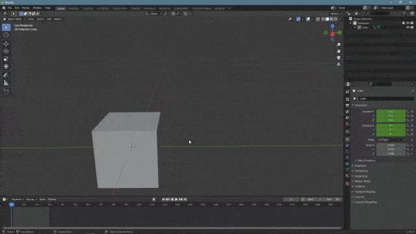Click the viewport pan hand icon
The height and width of the screenshot is (234, 416).
pos(339,51)
